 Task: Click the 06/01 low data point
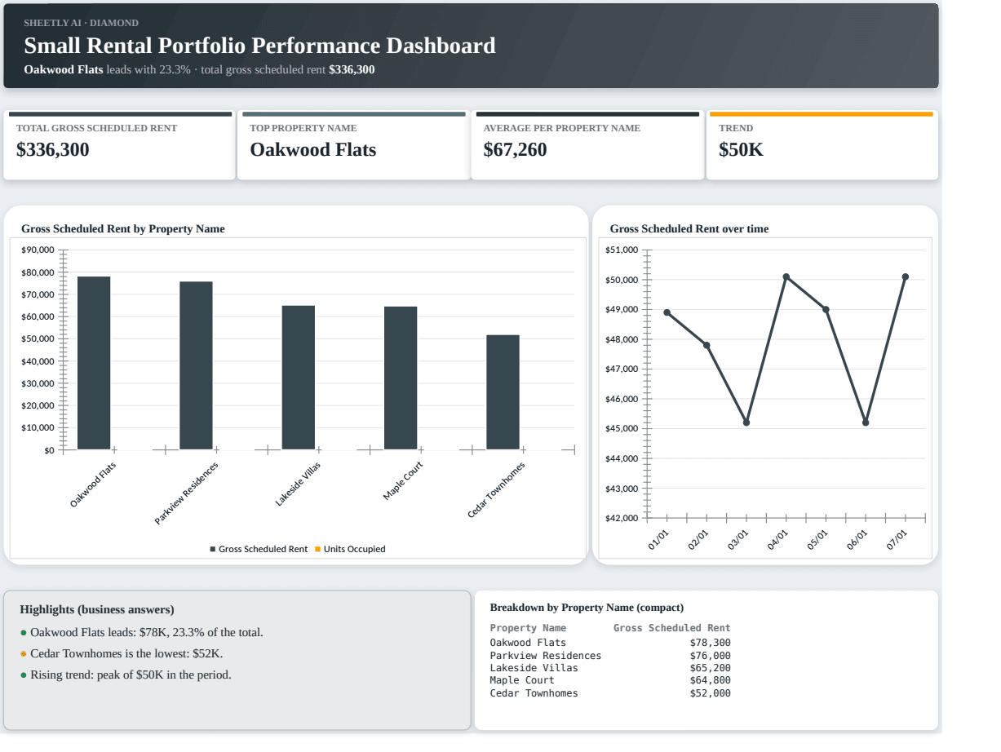pyautogui.click(x=866, y=422)
